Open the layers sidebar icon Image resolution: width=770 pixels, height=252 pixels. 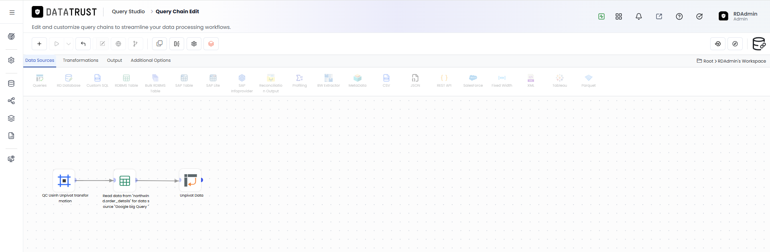click(11, 118)
